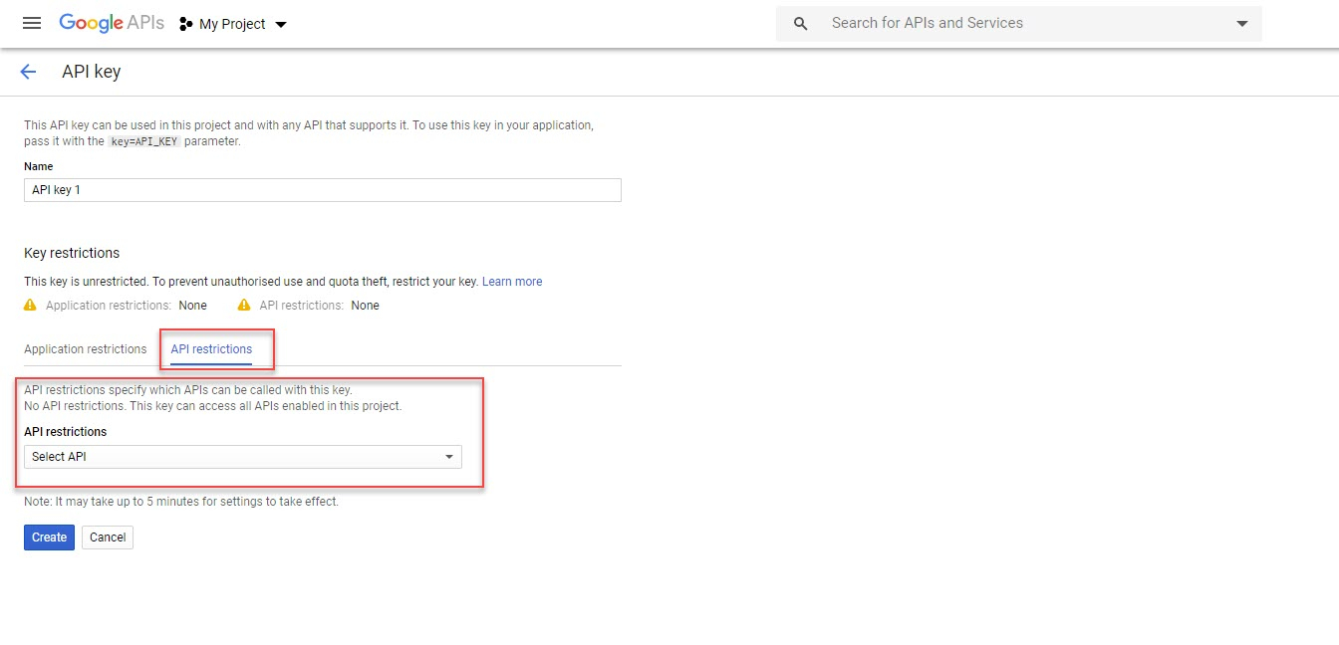Click the search magnifier icon
Image resolution: width=1339 pixels, height=645 pixels.
[800, 24]
